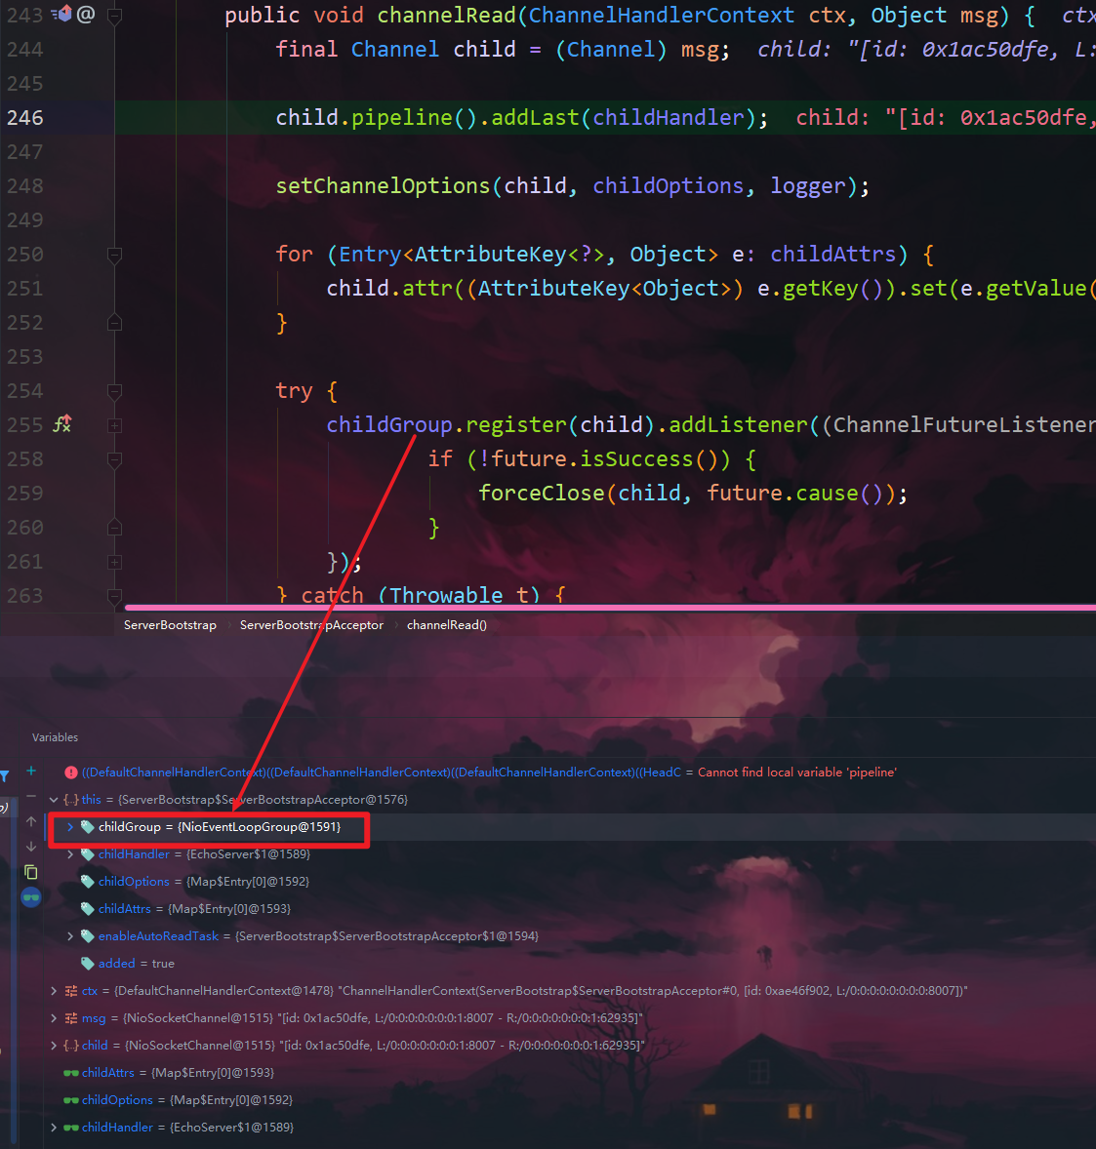Image resolution: width=1096 pixels, height=1149 pixels.
Task: Toggle the show-watches glasses button
Action: 31,897
